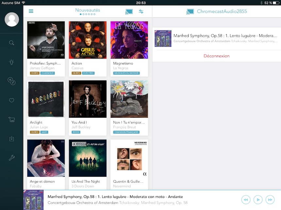Click album title Us And The Night
The image size is (281, 210).
coord(86,182)
